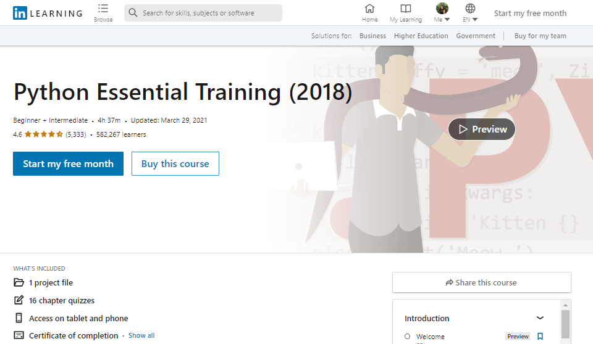Collapse the Introduction section chevron
Screen dimensions: 593x344
(x=540, y=318)
